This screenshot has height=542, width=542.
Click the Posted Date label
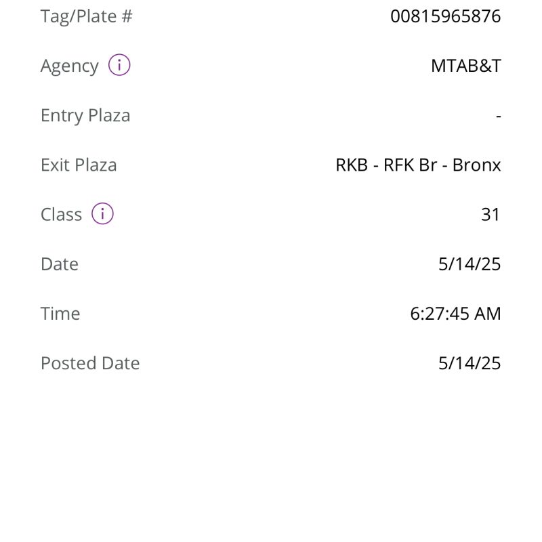tap(90, 363)
